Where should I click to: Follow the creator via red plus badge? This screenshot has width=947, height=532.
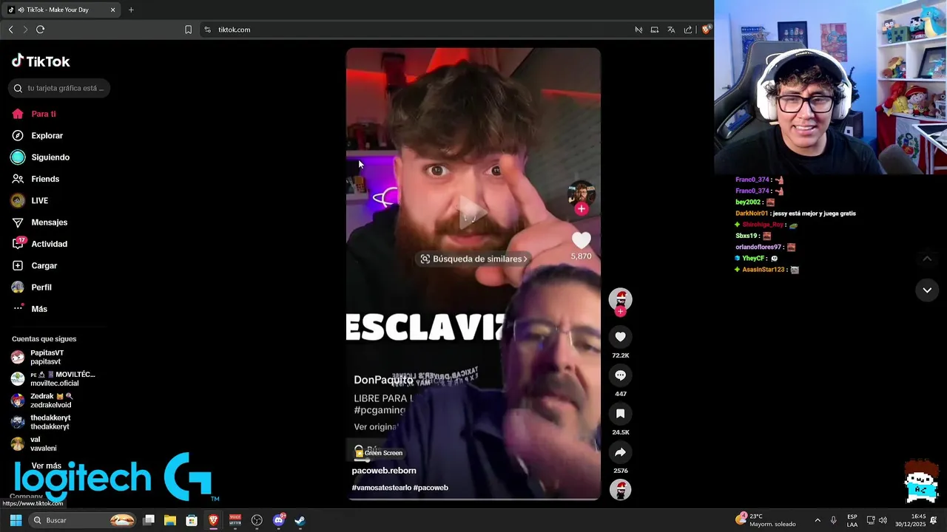tap(620, 311)
